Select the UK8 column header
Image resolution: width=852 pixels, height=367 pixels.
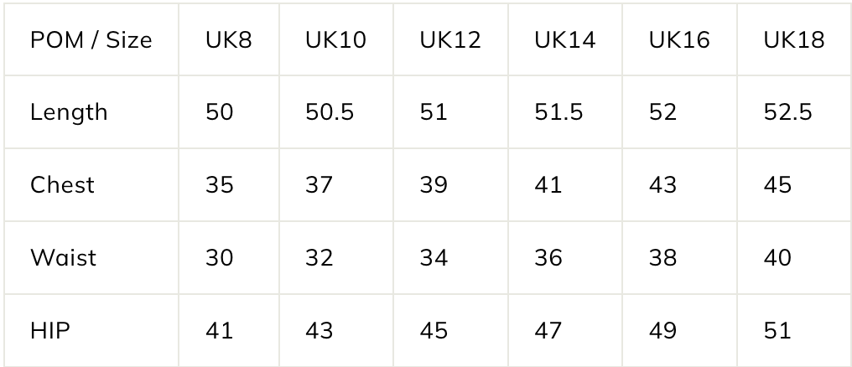[229, 39]
